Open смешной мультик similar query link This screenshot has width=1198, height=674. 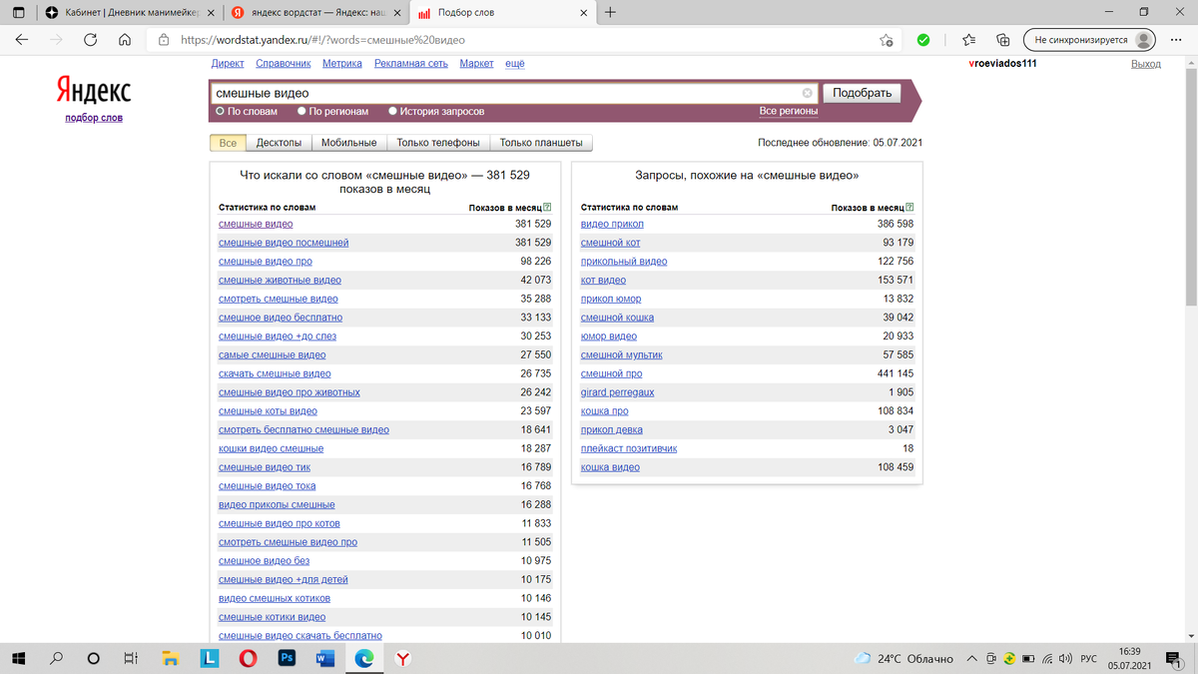(x=621, y=354)
